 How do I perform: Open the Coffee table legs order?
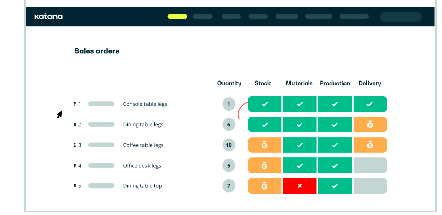click(143, 145)
